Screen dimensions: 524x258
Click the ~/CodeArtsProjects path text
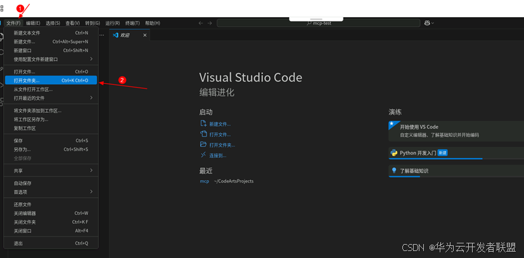tap(234, 181)
